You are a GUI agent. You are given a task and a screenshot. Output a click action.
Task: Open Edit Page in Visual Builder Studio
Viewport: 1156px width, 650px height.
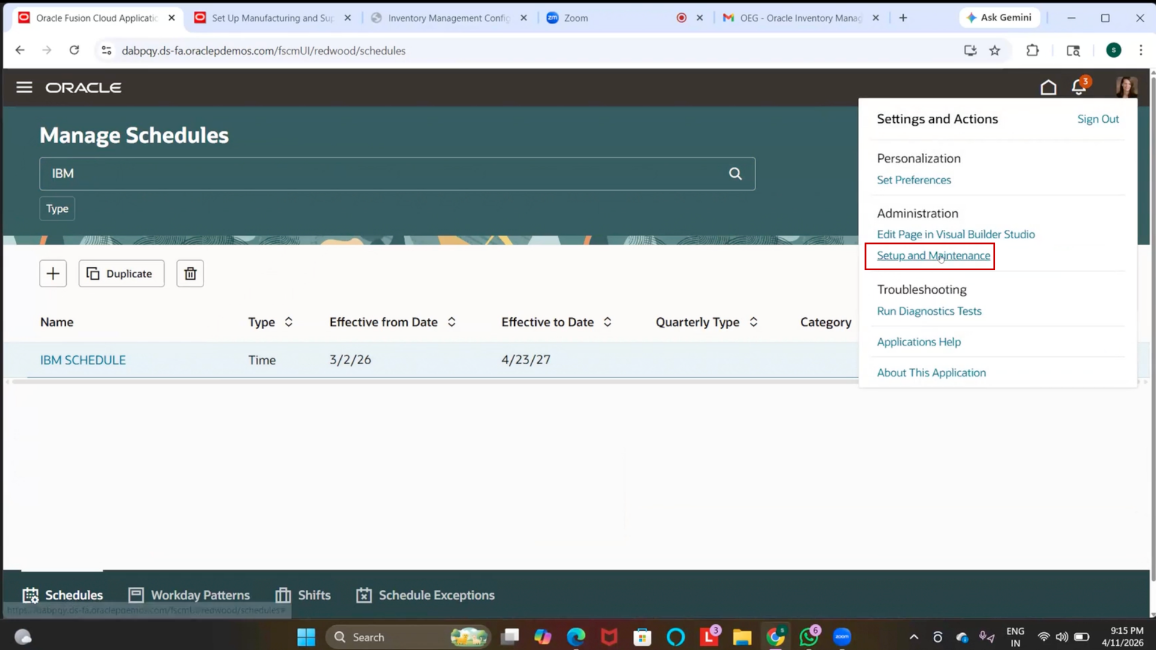tap(956, 234)
